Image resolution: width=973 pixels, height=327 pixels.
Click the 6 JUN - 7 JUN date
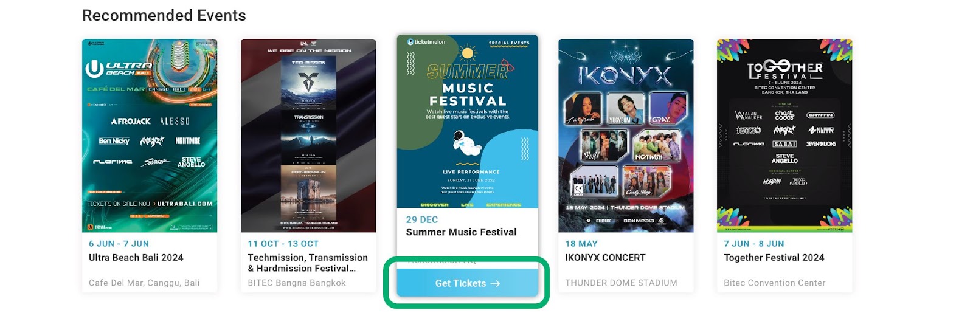tap(119, 244)
